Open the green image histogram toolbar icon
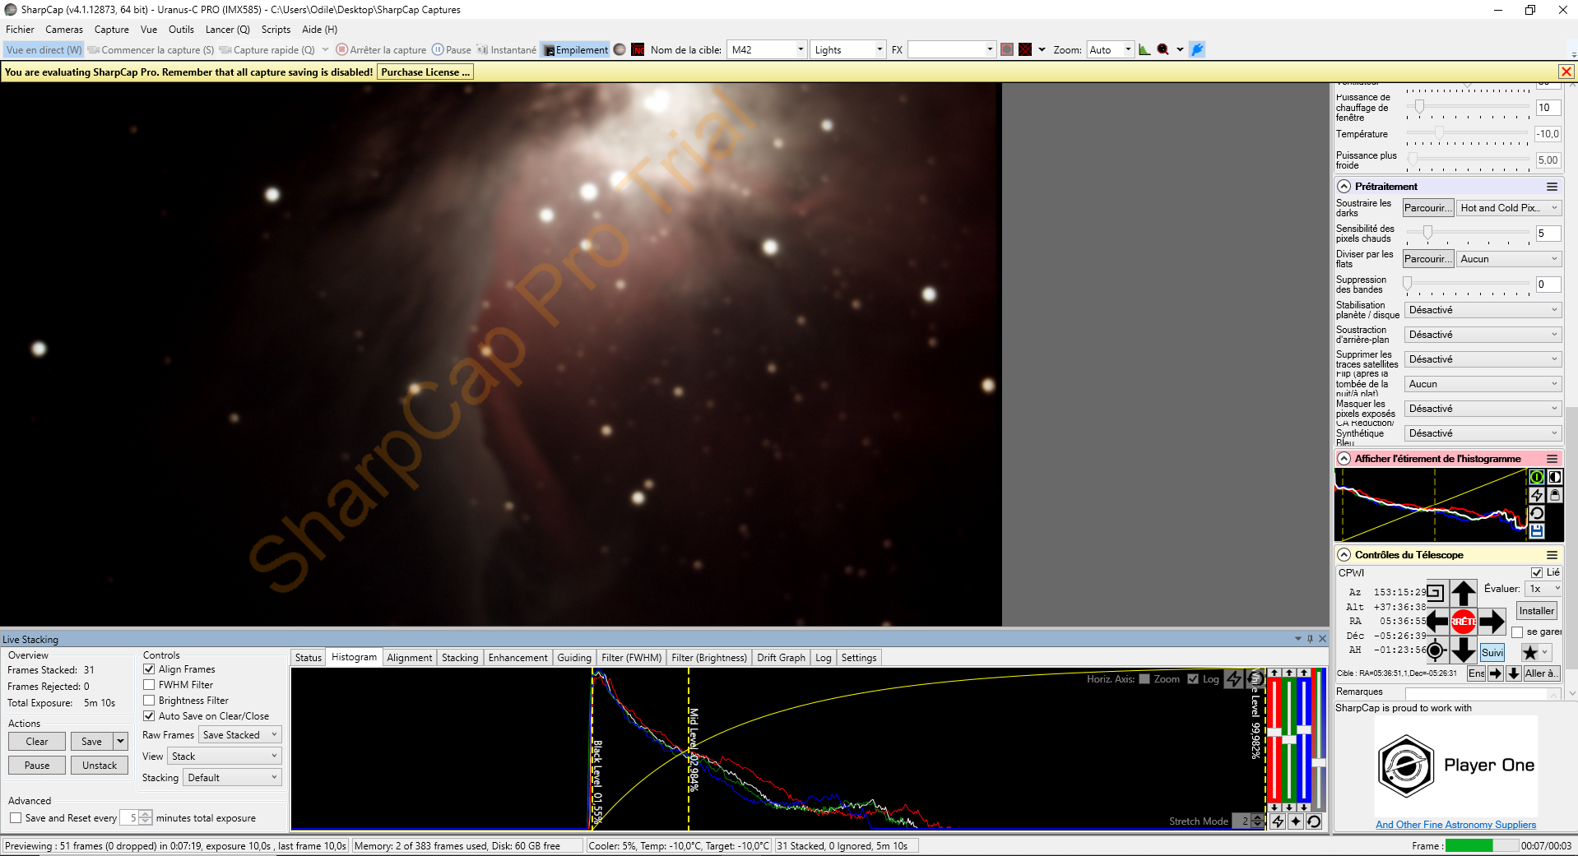This screenshot has height=856, width=1578. coord(1144,50)
